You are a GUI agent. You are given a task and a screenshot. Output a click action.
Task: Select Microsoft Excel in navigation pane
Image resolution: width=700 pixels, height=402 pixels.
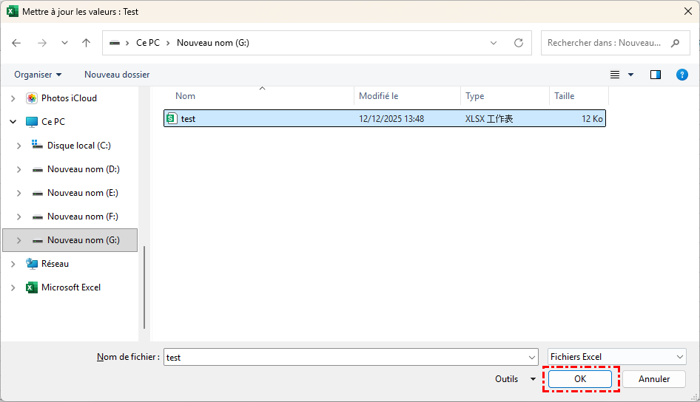coord(70,287)
